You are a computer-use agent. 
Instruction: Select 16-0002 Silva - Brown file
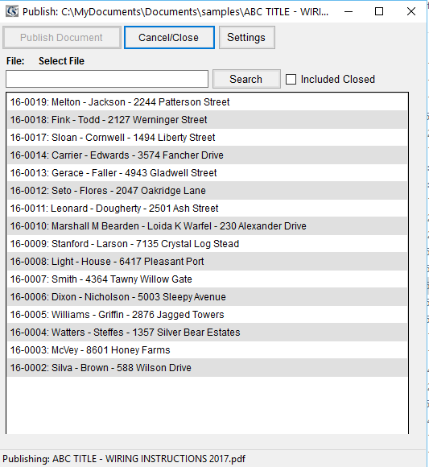click(207, 368)
